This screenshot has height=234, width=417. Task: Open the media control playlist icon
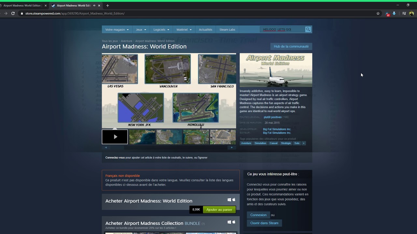tap(404, 13)
